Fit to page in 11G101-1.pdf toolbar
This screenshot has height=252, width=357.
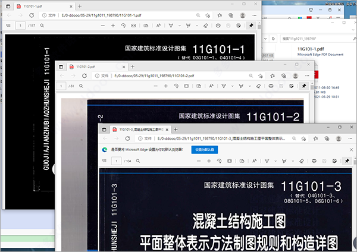pyautogui.click(x=134, y=26)
